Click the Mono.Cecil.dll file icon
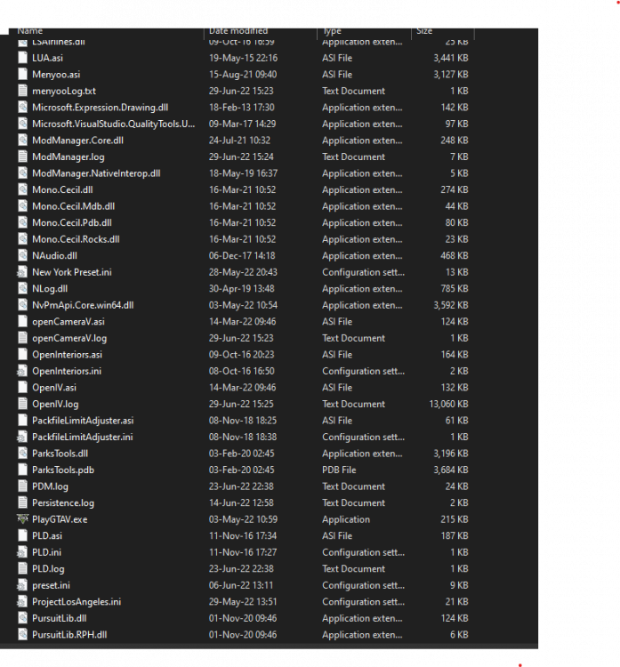The width and height of the screenshot is (620, 667). 22,189
